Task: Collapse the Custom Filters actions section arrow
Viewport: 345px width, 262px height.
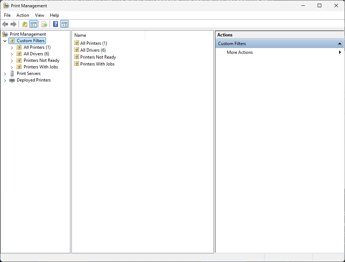Action: point(340,43)
